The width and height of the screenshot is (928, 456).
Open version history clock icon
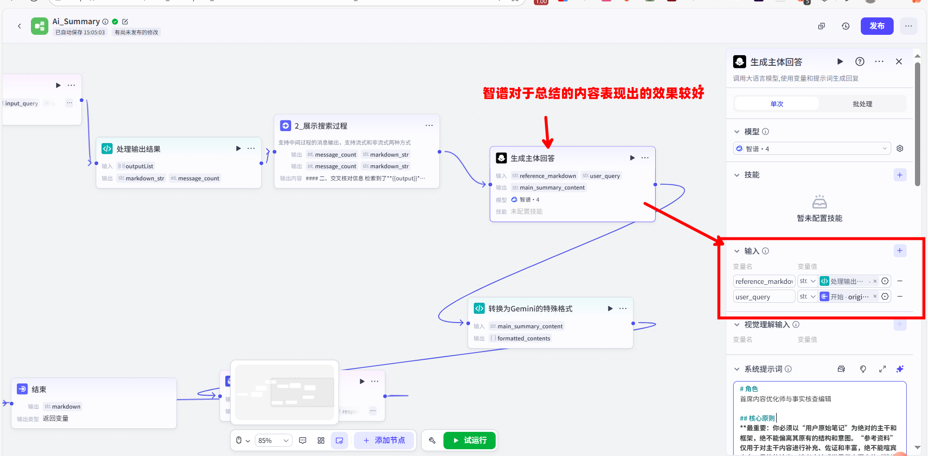(845, 26)
